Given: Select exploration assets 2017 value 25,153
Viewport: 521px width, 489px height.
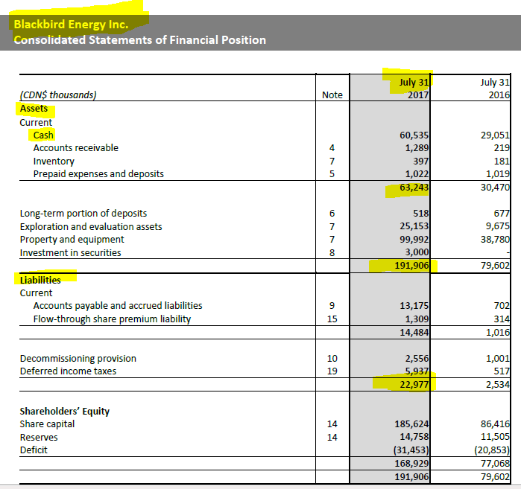Looking at the screenshot, I should [414, 226].
